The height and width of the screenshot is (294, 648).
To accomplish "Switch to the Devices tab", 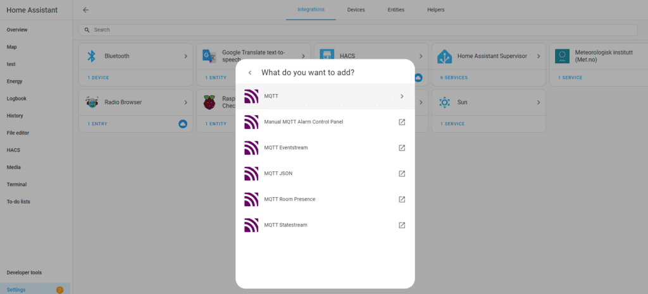I will point(356,9).
